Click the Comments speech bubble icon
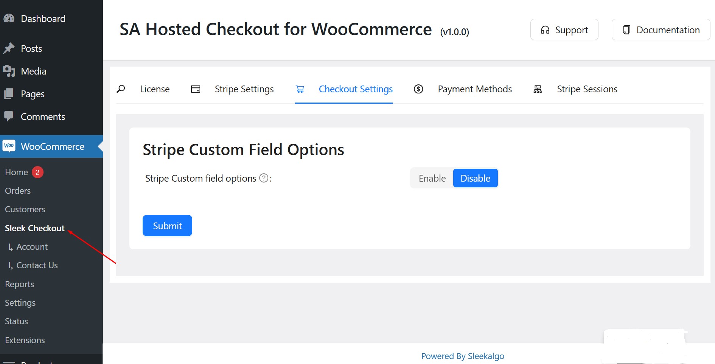 [x=9, y=116]
